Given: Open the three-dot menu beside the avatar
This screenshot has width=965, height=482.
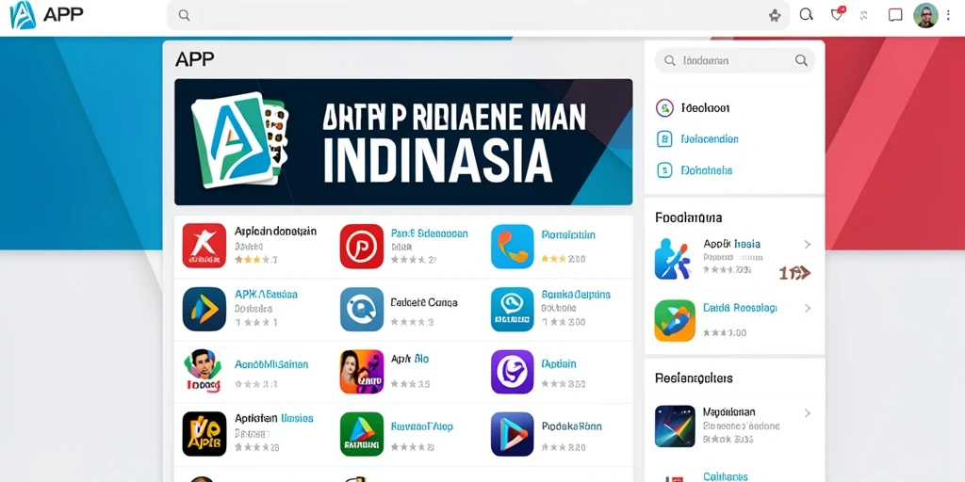Looking at the screenshot, I should point(948,15).
